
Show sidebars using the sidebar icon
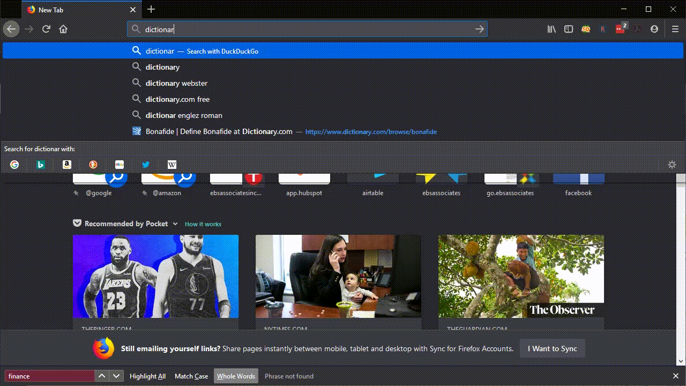[x=569, y=29]
